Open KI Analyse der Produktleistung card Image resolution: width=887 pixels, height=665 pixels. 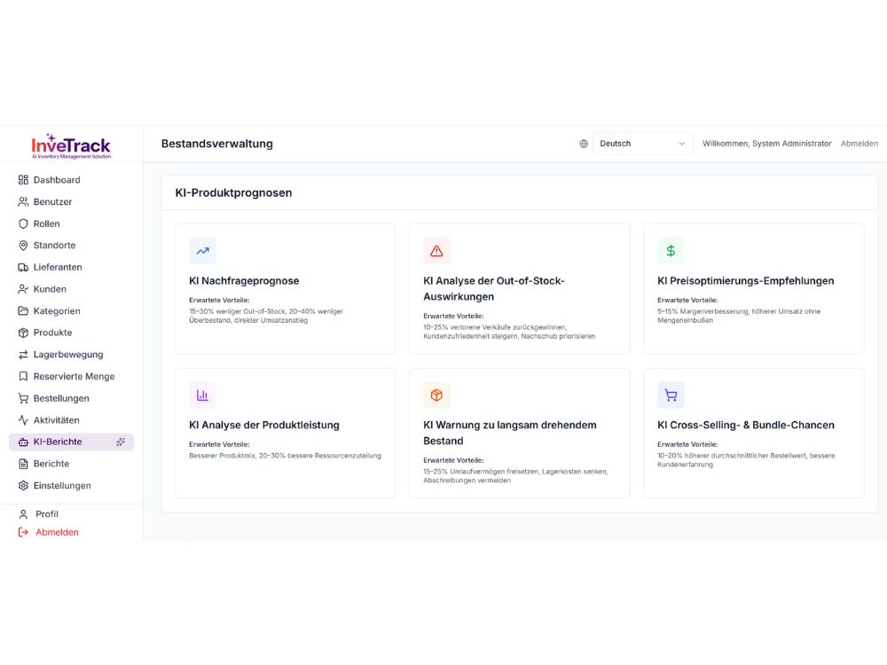pyautogui.click(x=285, y=434)
